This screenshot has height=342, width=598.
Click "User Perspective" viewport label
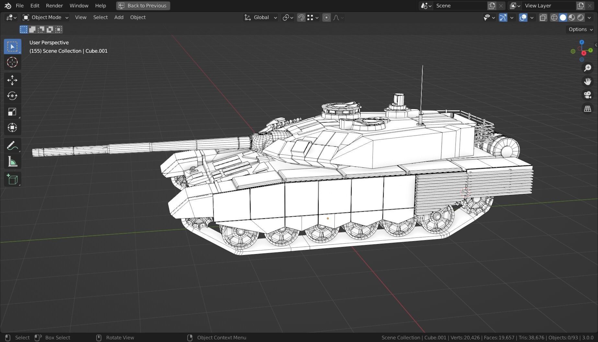tap(49, 42)
